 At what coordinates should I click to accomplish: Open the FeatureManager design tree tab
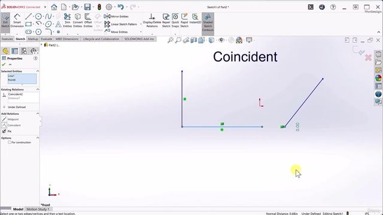point(5,51)
